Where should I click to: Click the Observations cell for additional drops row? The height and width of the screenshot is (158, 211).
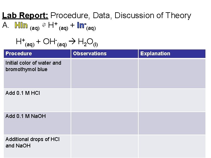coord(104,146)
